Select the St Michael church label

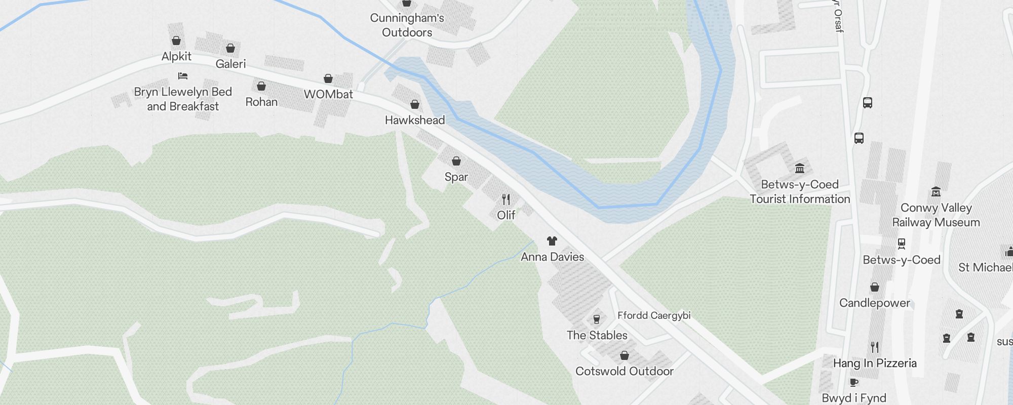click(x=986, y=267)
